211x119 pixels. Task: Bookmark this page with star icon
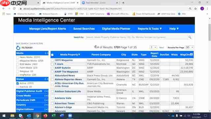click(x=196, y=9)
